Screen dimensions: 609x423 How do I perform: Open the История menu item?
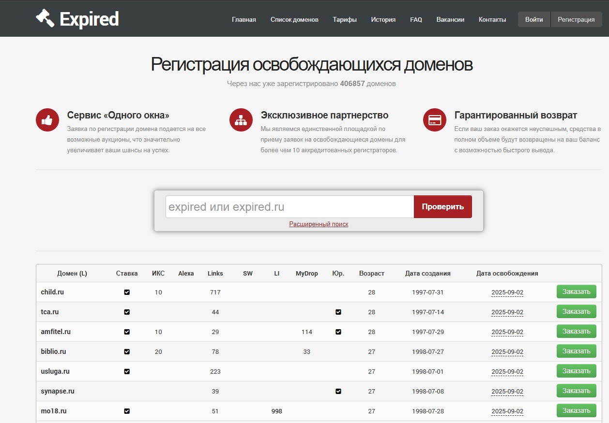pyautogui.click(x=383, y=20)
